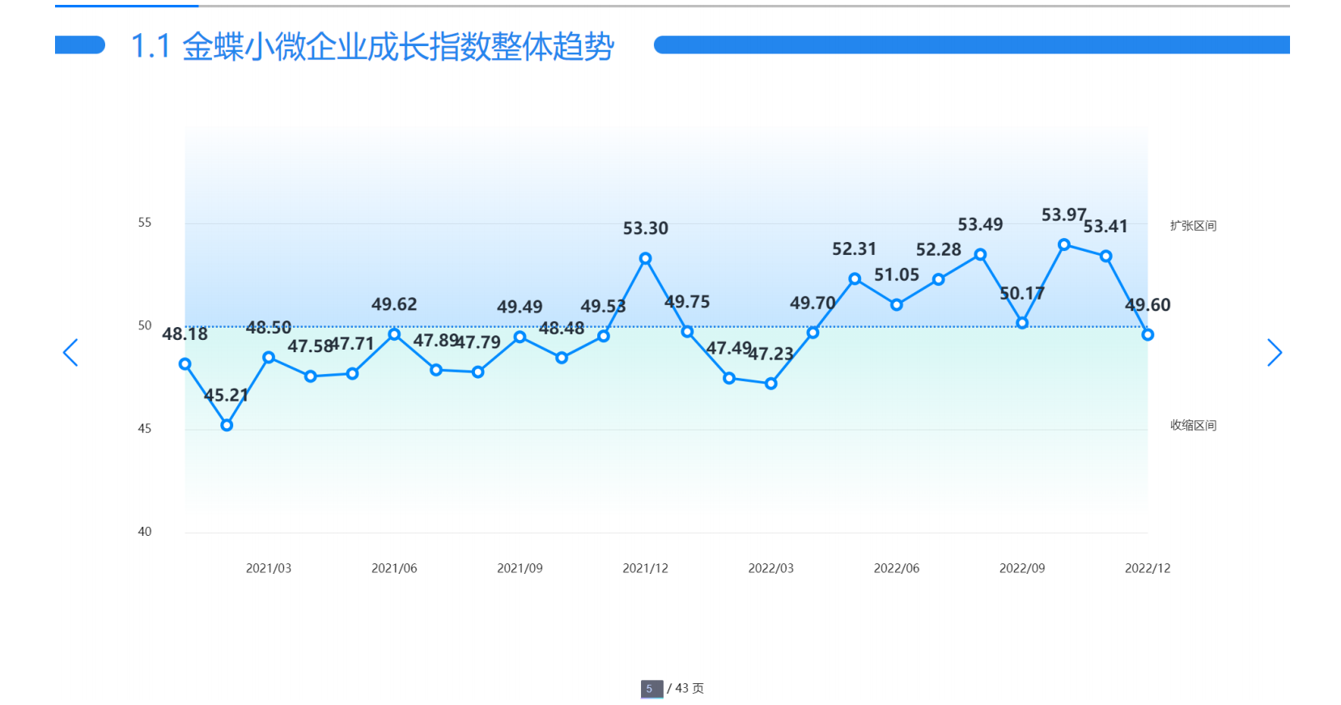The width and height of the screenshot is (1341, 705).
Task: Select the data point labeled 48.50
Action: click(x=269, y=357)
